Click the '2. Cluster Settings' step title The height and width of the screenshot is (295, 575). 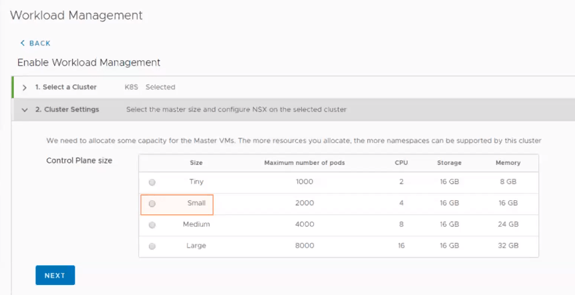click(67, 109)
